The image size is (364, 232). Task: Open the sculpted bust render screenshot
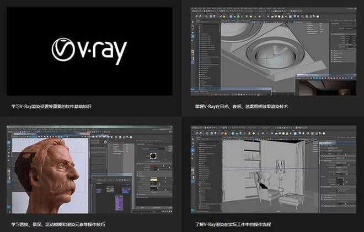[89, 169]
